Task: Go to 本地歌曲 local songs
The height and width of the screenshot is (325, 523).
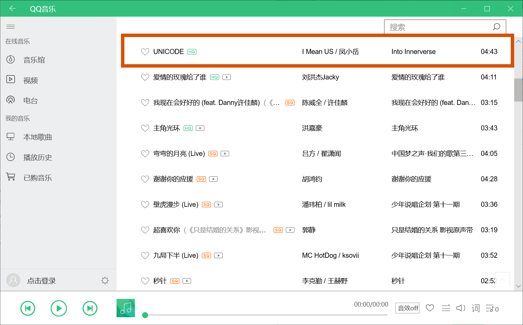Action: pyautogui.click(x=37, y=137)
